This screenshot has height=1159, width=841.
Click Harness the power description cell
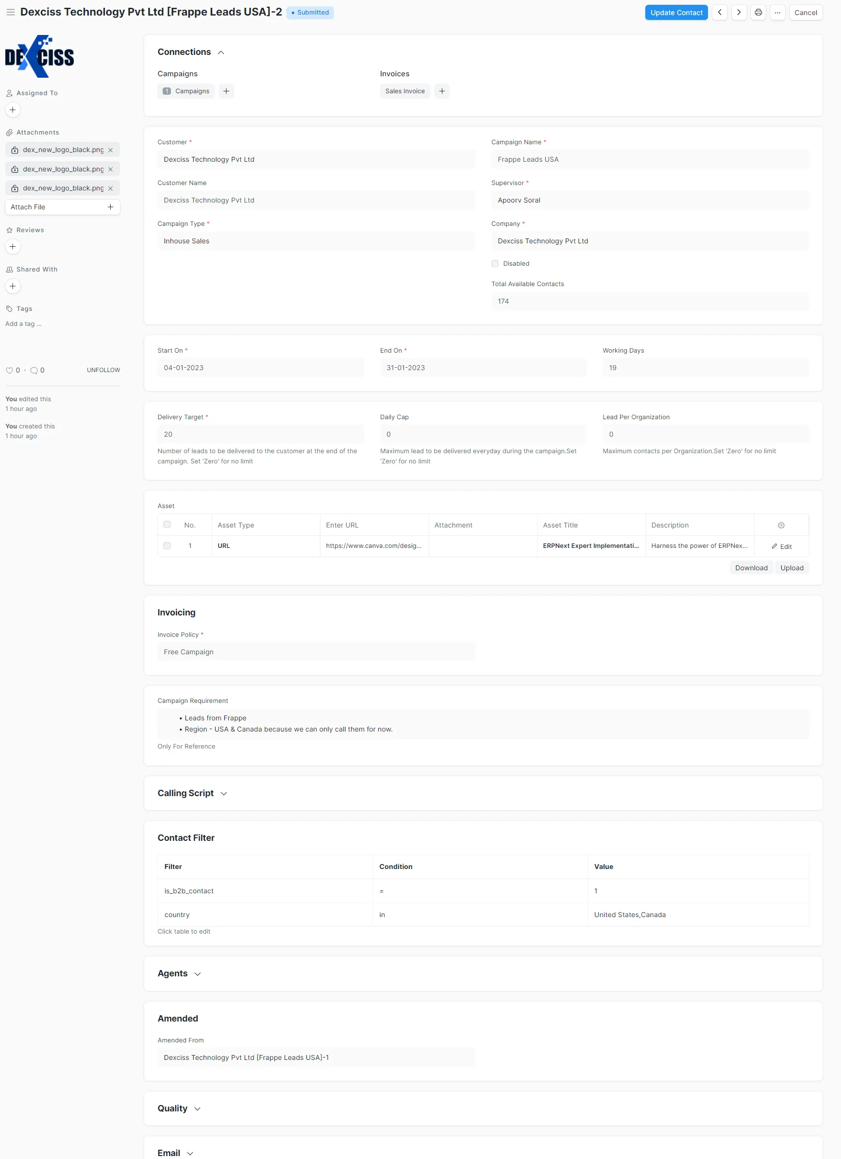(700, 546)
